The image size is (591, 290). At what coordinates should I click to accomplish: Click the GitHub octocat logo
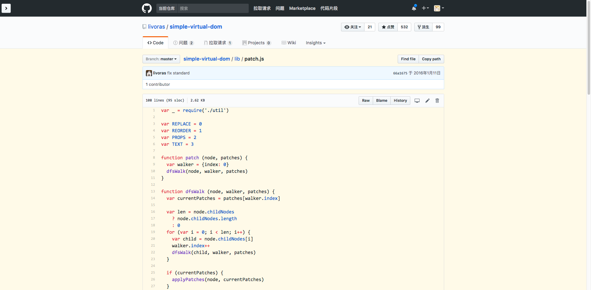[x=147, y=8]
